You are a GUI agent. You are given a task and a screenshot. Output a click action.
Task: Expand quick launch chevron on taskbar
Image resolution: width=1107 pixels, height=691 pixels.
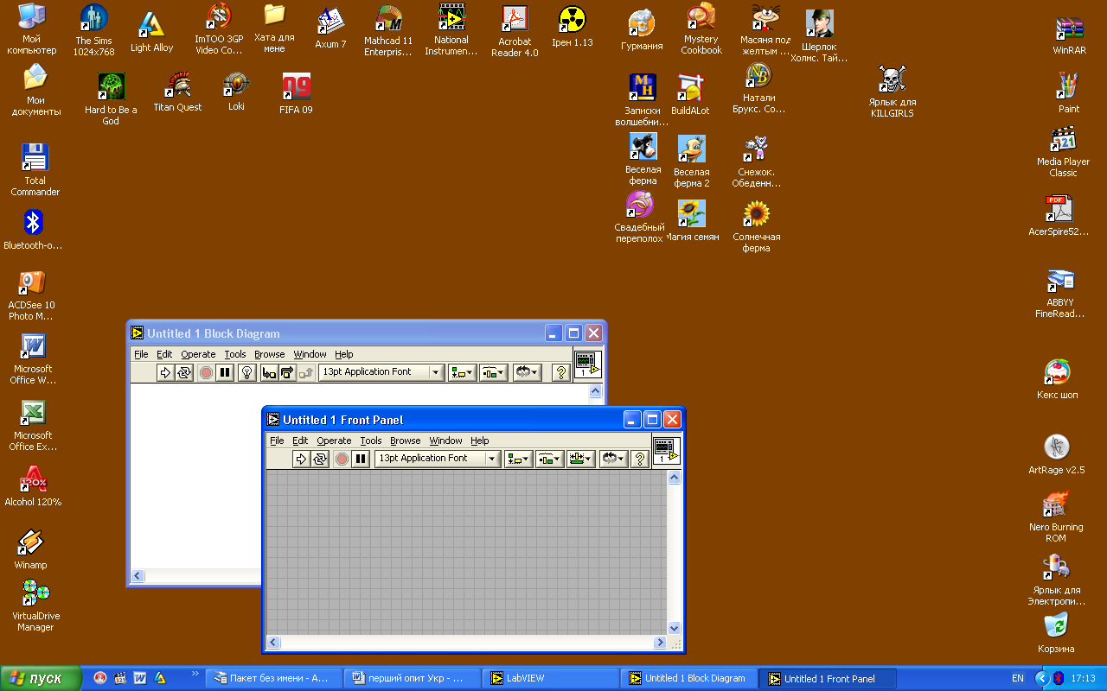point(195,673)
